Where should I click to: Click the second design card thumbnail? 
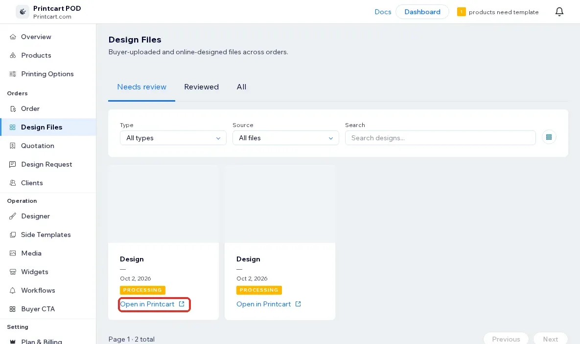(280, 204)
